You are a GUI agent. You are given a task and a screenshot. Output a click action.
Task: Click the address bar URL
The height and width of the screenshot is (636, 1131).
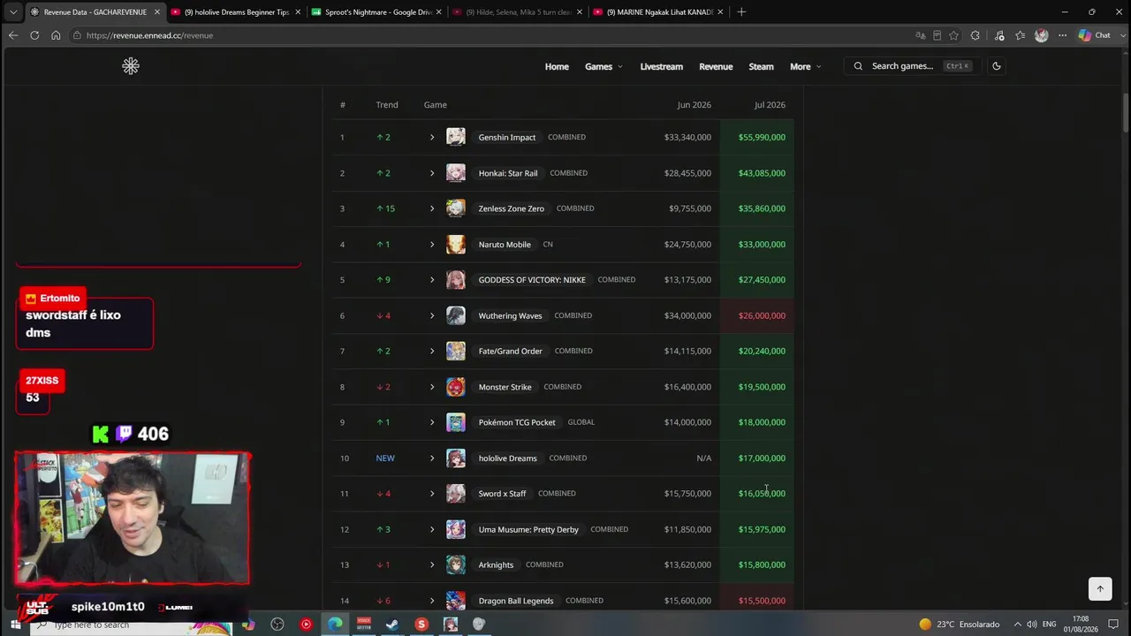tap(149, 35)
